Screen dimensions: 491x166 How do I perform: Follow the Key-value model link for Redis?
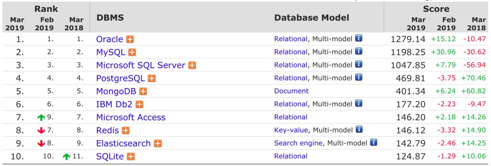click(291, 130)
